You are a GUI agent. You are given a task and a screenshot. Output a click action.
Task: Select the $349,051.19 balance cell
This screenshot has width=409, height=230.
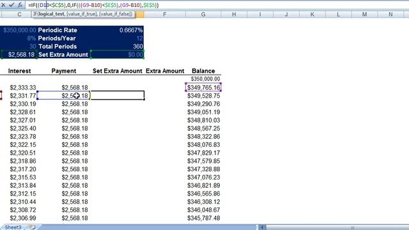[x=203, y=112]
